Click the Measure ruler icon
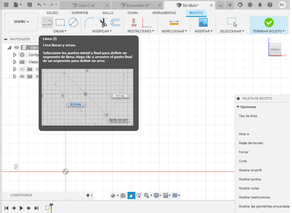The width and height of the screenshot is (292, 213). pos(174,23)
